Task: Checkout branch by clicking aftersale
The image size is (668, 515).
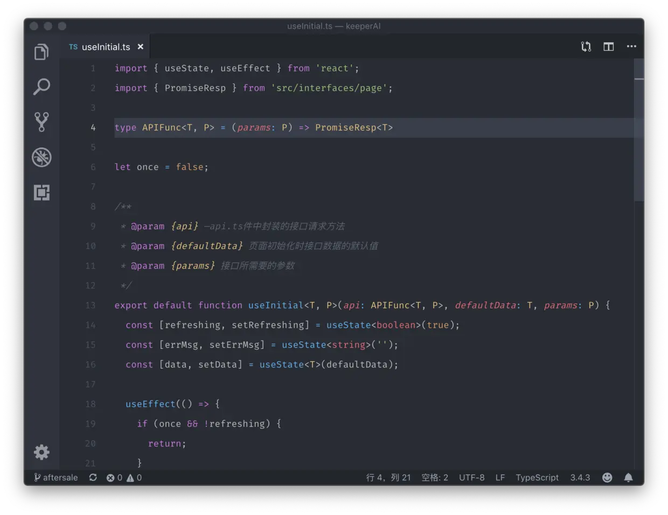Action: coord(55,477)
